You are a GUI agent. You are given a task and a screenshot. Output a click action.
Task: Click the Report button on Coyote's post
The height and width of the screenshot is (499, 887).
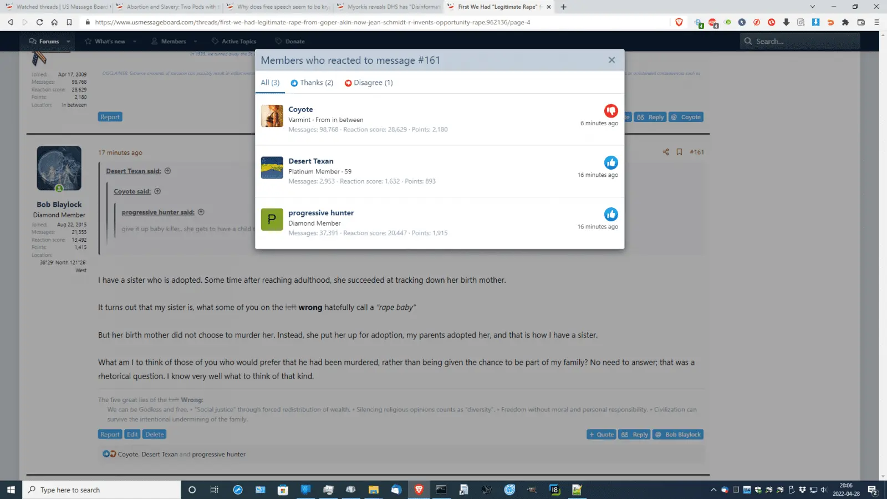point(110,117)
